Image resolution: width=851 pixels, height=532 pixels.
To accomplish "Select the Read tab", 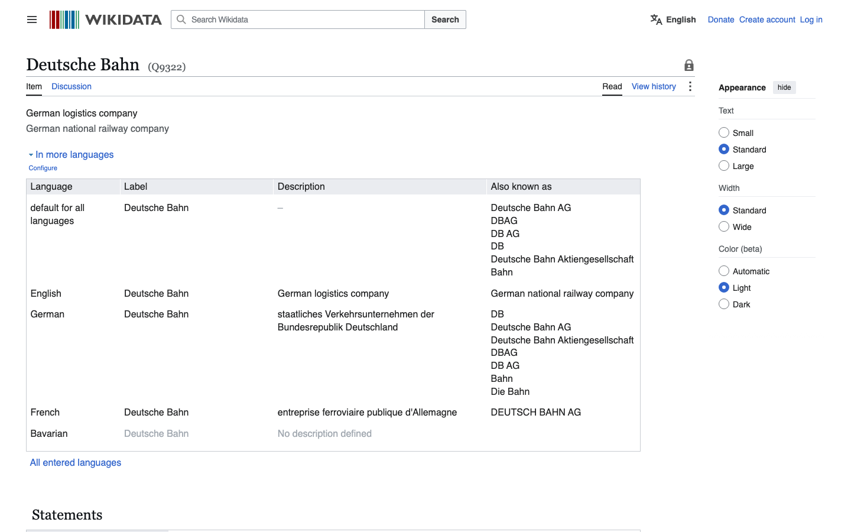I will point(612,86).
